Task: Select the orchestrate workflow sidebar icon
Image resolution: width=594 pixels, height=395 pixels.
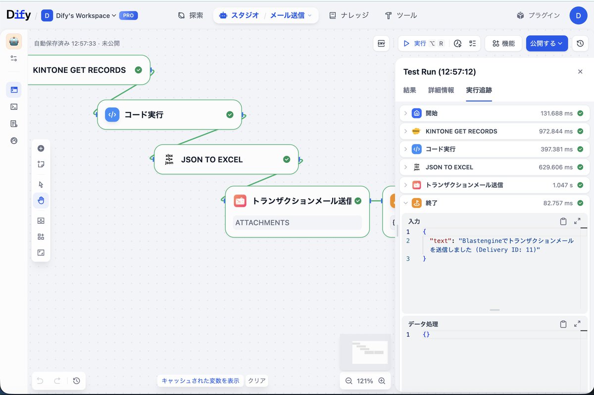Action: tap(14, 90)
